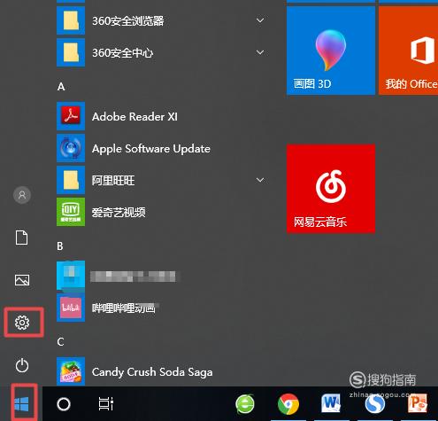The height and width of the screenshot is (421, 438).
Task: Click the letter A section header
Action: point(61,87)
